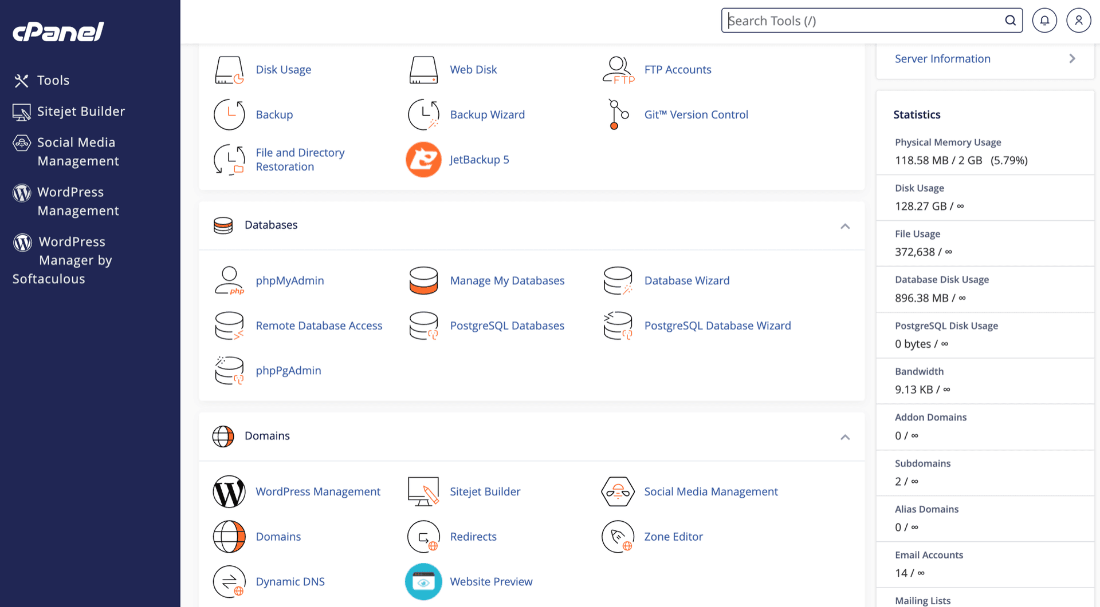Click the Backup clock icon

[x=229, y=114]
